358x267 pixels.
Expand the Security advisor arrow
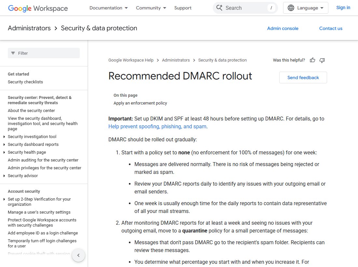(4, 176)
